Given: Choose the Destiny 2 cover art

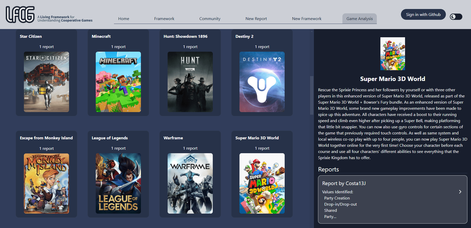Looking at the screenshot, I should tap(262, 82).
